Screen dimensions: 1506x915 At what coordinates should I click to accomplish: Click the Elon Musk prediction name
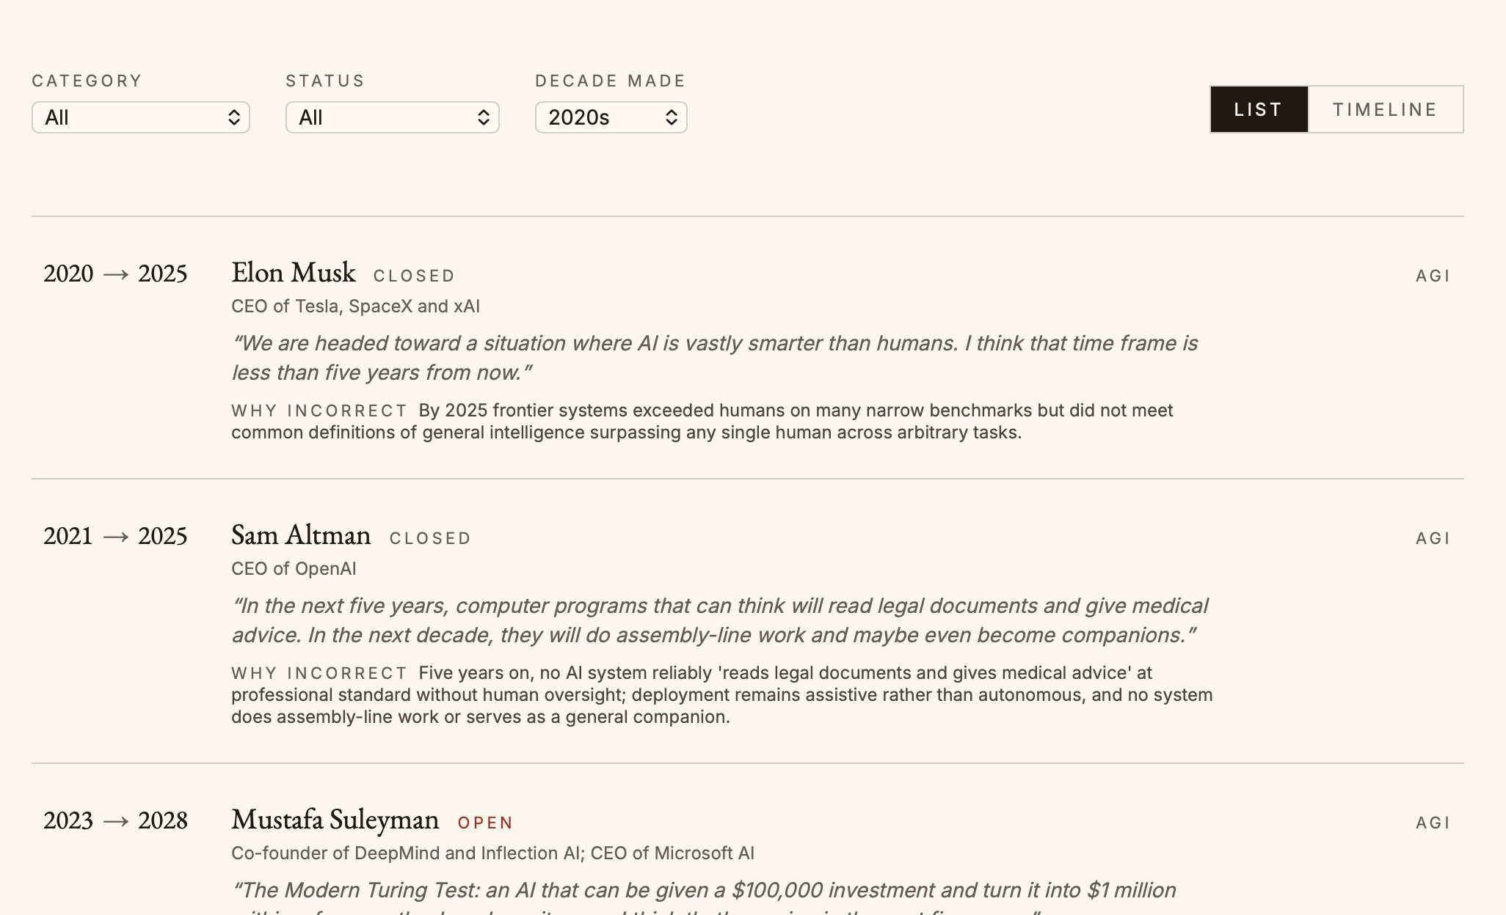pyautogui.click(x=294, y=273)
